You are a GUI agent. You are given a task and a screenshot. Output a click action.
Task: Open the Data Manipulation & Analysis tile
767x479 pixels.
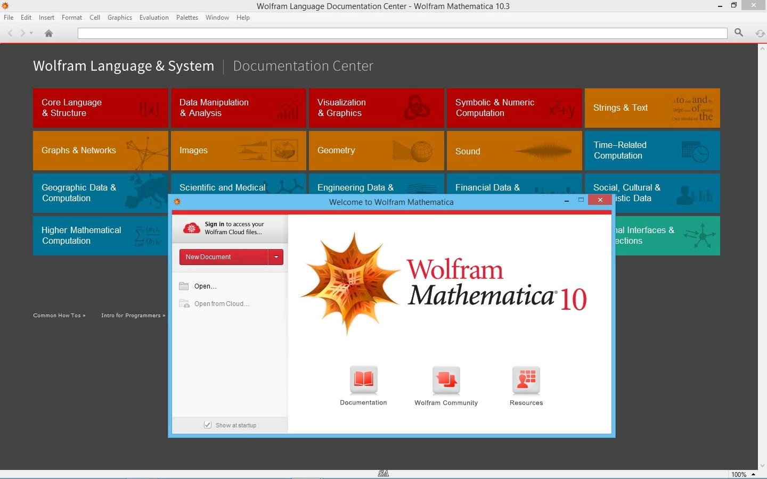click(239, 108)
